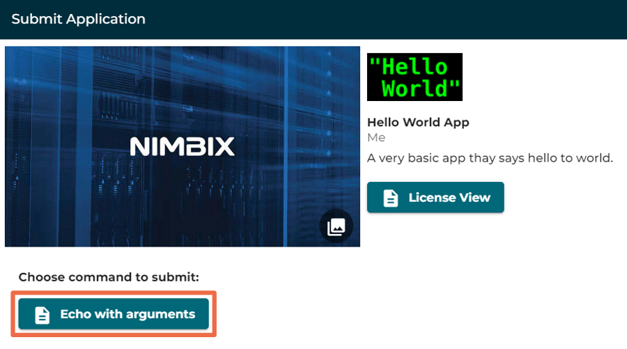Click the author name "Me"
This screenshot has height=349, width=627.
pos(376,137)
